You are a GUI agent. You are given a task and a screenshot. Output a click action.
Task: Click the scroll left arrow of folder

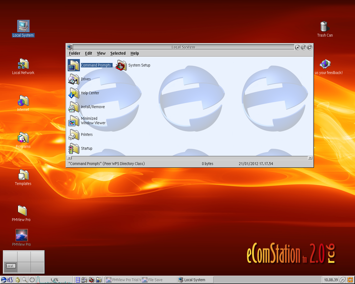tap(69, 158)
